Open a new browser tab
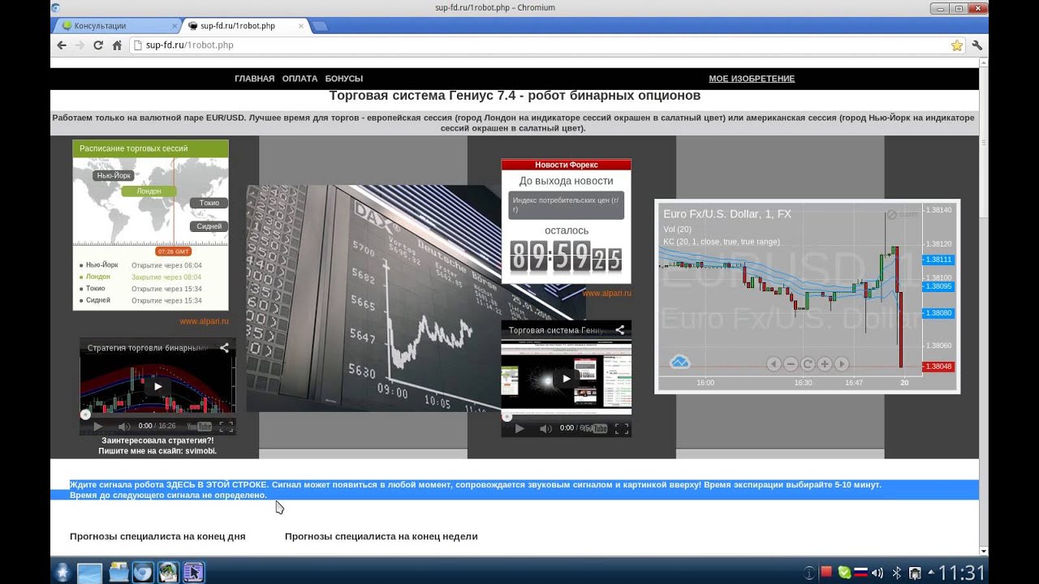The image size is (1039, 584). coord(320,26)
